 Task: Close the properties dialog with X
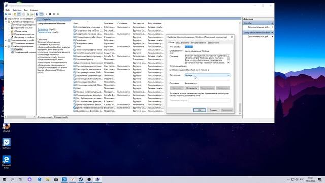pos(232,37)
